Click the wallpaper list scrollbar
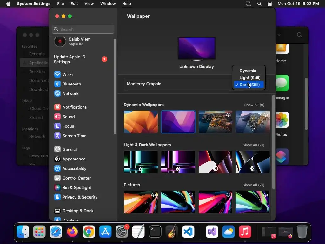 click(273, 142)
